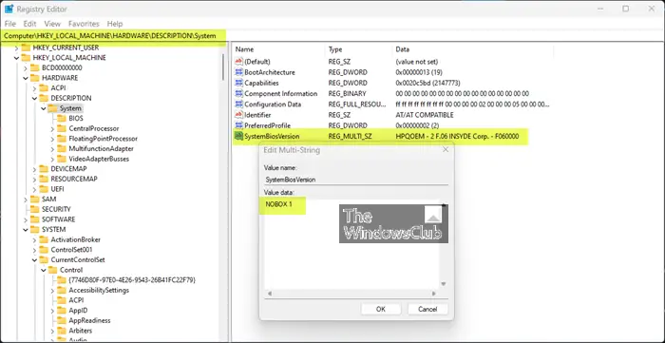The height and width of the screenshot is (343, 665).
Task: Open the View menu
Action: point(52,24)
